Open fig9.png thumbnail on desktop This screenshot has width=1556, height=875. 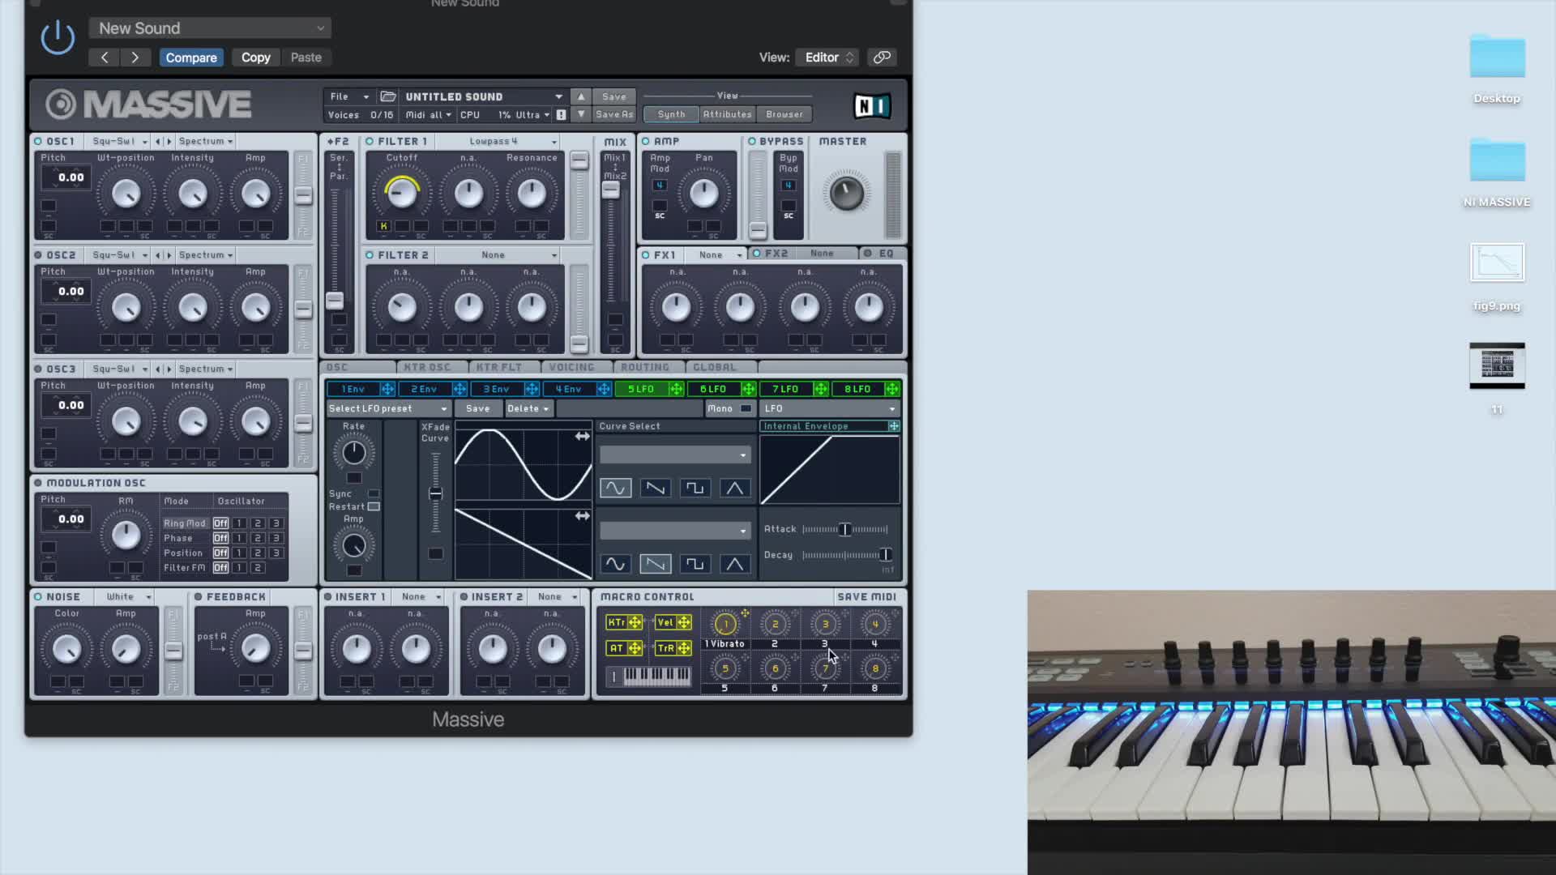[x=1496, y=263]
